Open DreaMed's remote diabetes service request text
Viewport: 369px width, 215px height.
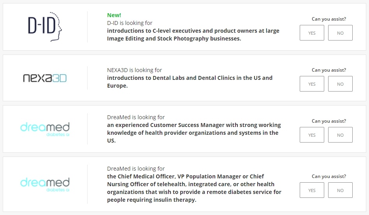pyautogui.click(x=194, y=188)
